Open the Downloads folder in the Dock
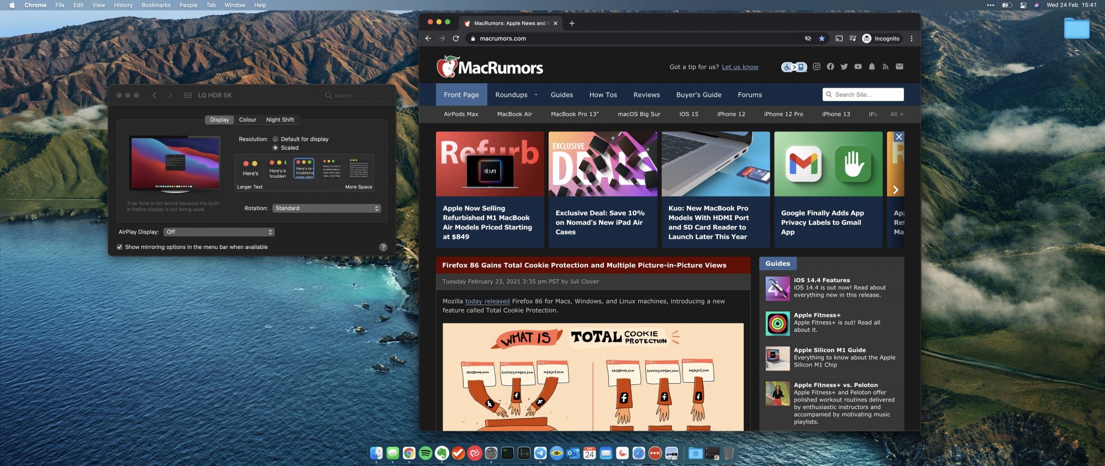The height and width of the screenshot is (466, 1105). tap(696, 453)
